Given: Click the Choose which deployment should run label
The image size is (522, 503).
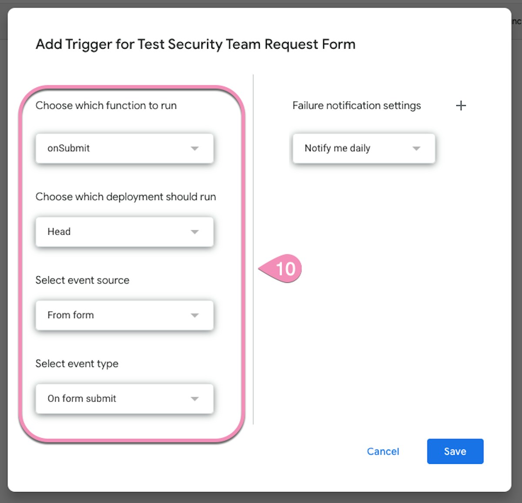Looking at the screenshot, I should [x=126, y=197].
